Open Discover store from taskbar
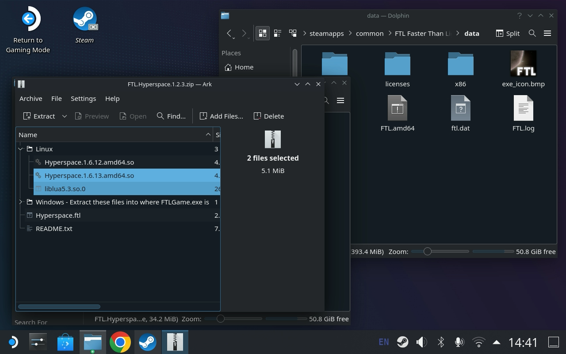566x354 pixels. click(65, 342)
